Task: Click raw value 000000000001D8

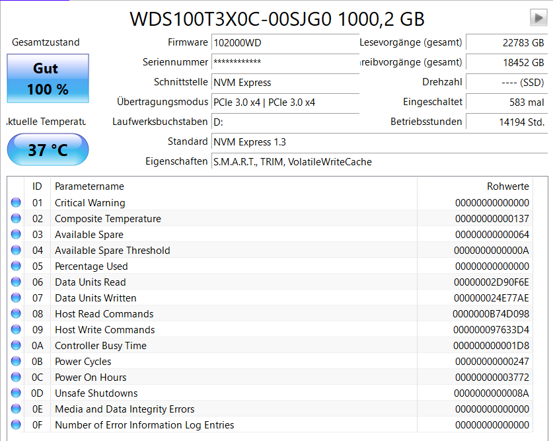Action: pyautogui.click(x=492, y=346)
